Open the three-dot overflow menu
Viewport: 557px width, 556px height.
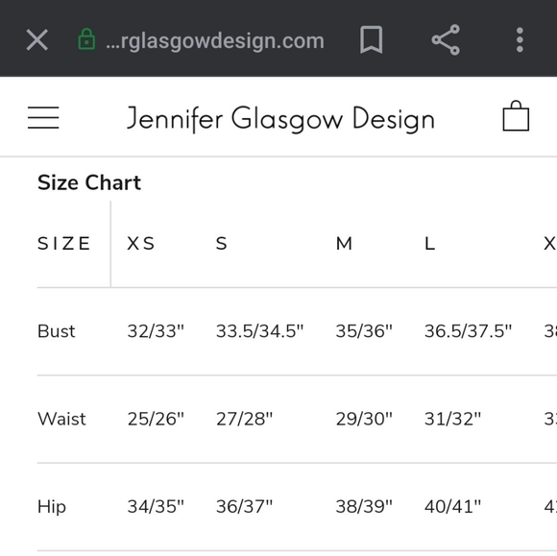(x=520, y=39)
